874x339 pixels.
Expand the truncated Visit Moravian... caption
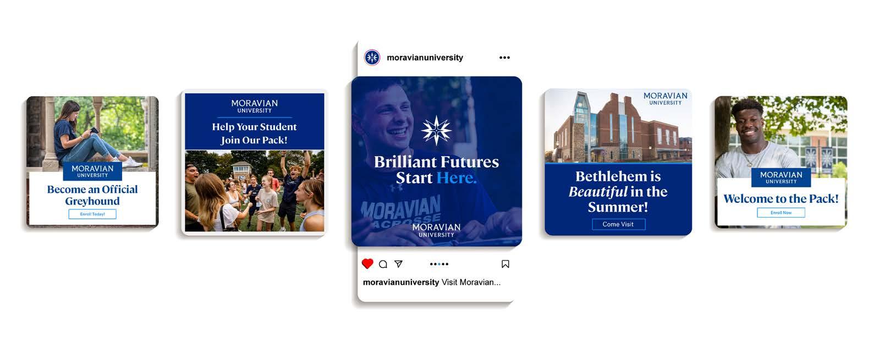click(x=471, y=282)
